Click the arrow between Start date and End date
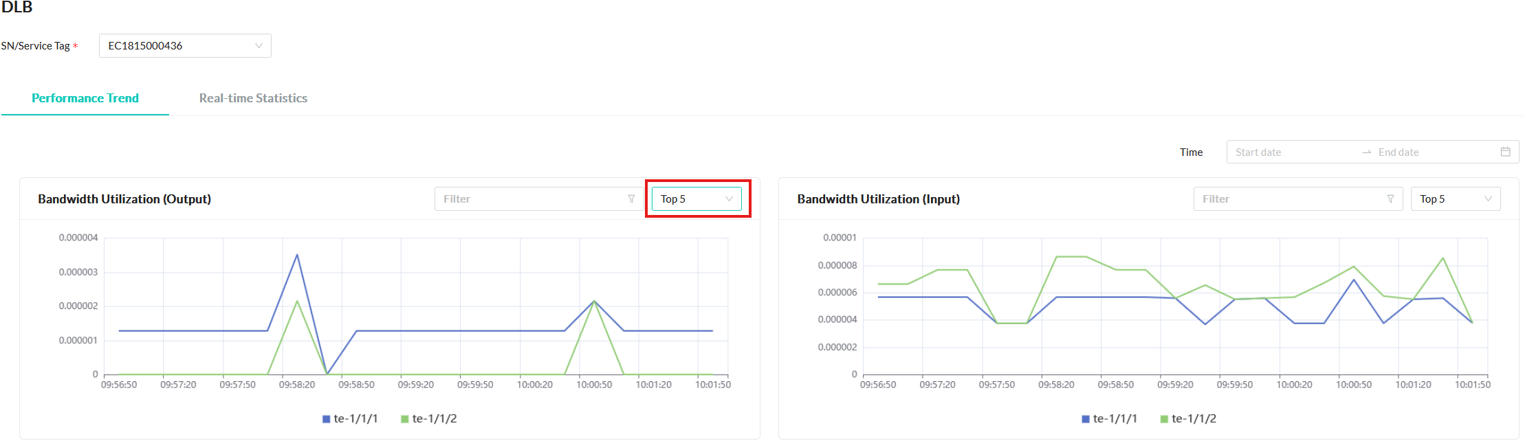1523x443 pixels. click(1366, 152)
